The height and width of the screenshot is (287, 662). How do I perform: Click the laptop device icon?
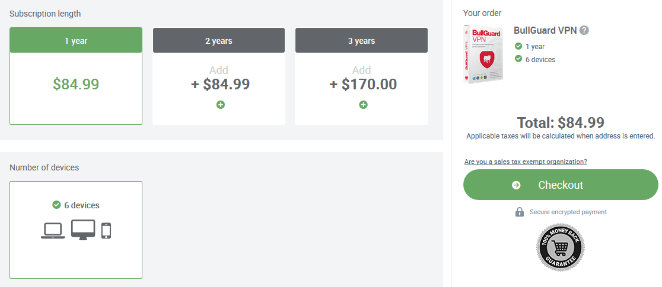coord(53,231)
